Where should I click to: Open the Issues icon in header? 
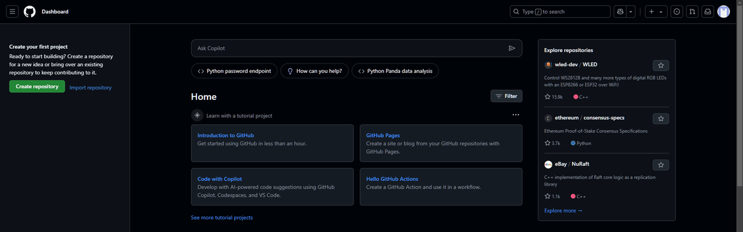(x=677, y=12)
